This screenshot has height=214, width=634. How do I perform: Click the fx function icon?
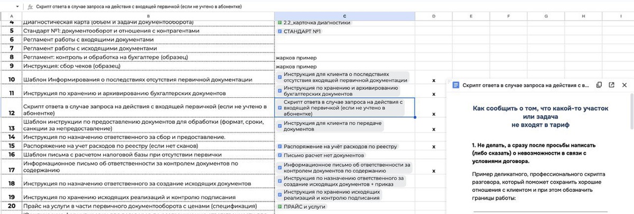pos(30,7)
